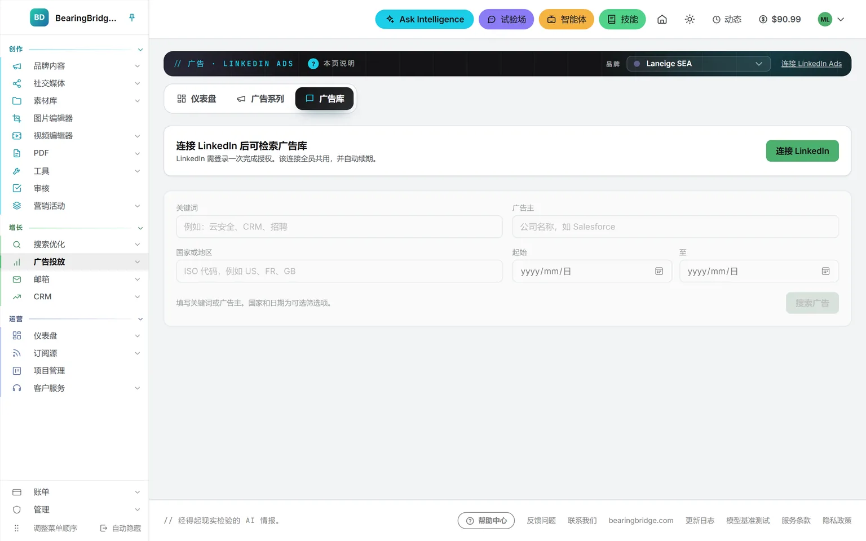Click the 订阅源 feed icon
This screenshot has height=541, width=866.
(x=17, y=353)
